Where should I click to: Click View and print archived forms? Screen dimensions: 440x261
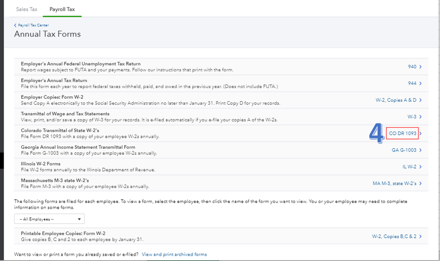tap(174, 254)
